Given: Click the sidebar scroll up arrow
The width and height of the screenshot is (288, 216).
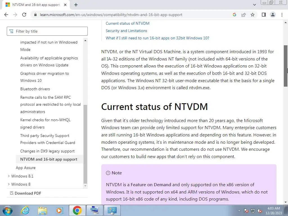Looking at the screenshot, I should 85,40.
